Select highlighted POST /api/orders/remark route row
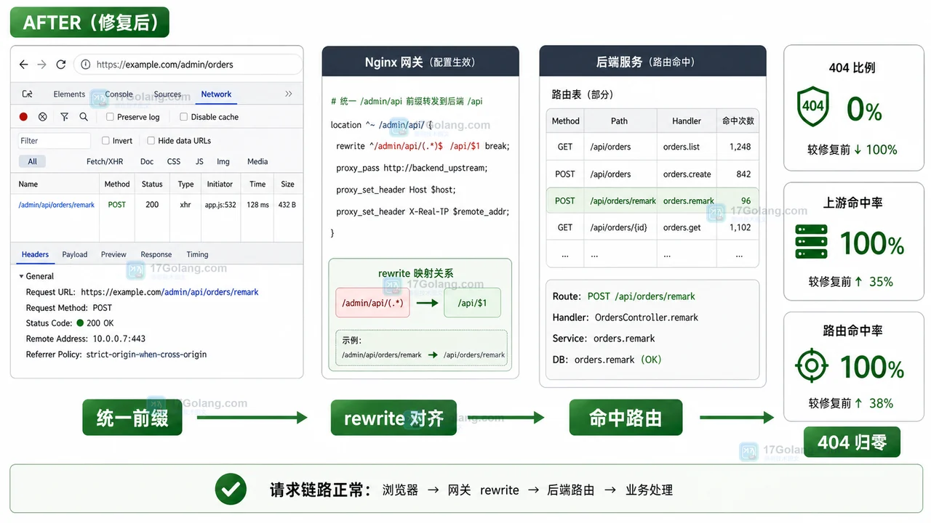The image size is (931, 523). (652, 201)
